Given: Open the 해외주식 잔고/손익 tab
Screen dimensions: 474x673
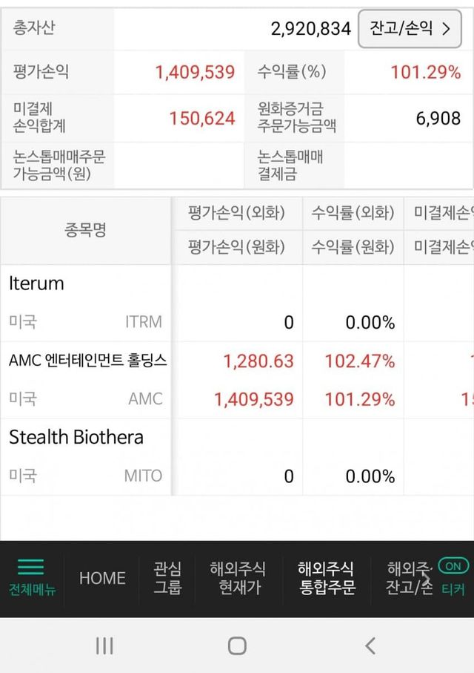Looking at the screenshot, I should click(410, 578).
